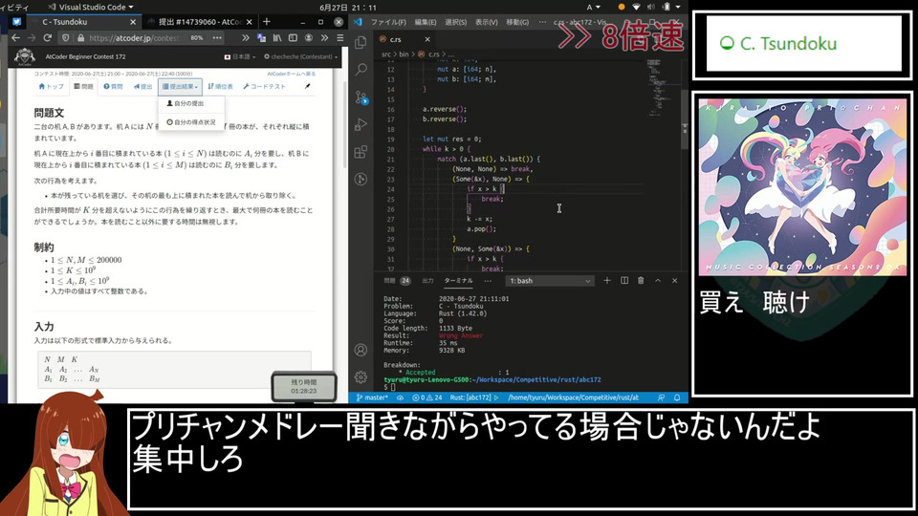Maximize the terminal panel with the up chevron
This screenshot has width=918, height=516.
[658, 281]
